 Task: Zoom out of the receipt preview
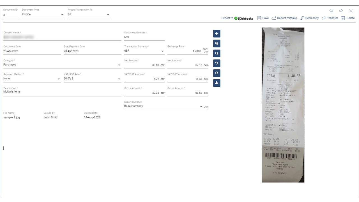(x=217, y=53)
